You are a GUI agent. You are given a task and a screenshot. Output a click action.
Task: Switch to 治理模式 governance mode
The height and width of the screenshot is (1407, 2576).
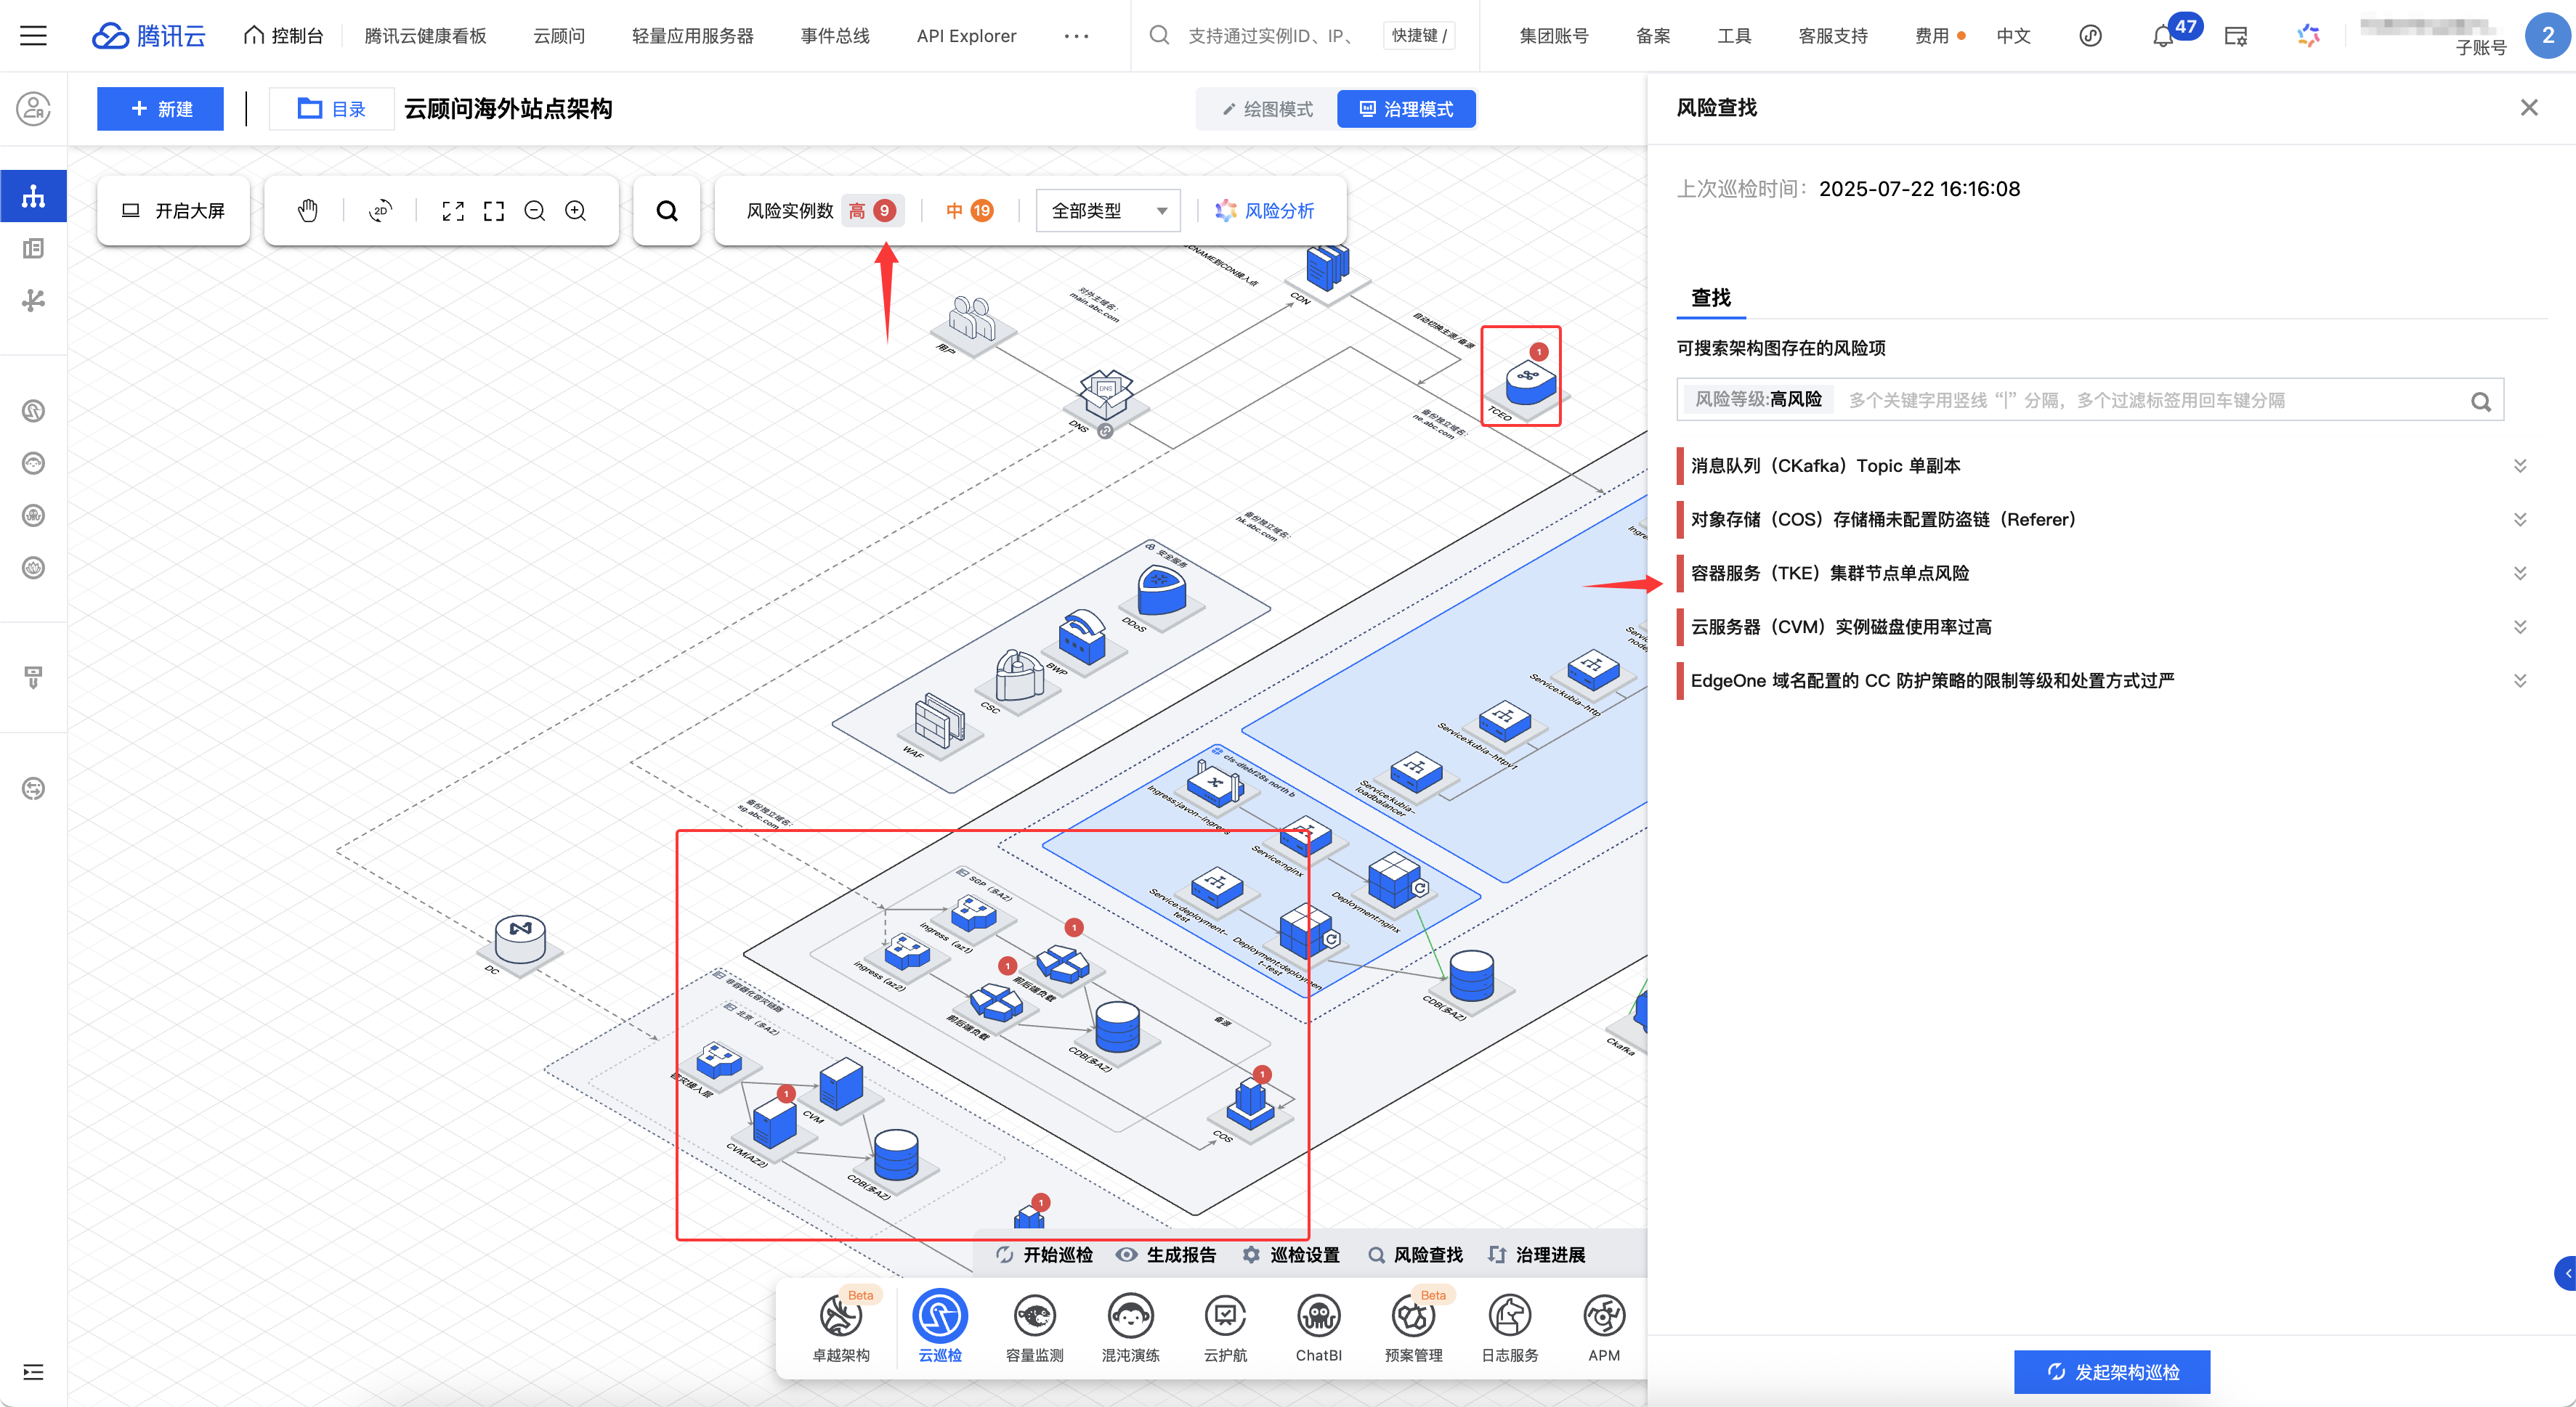pos(1406,109)
